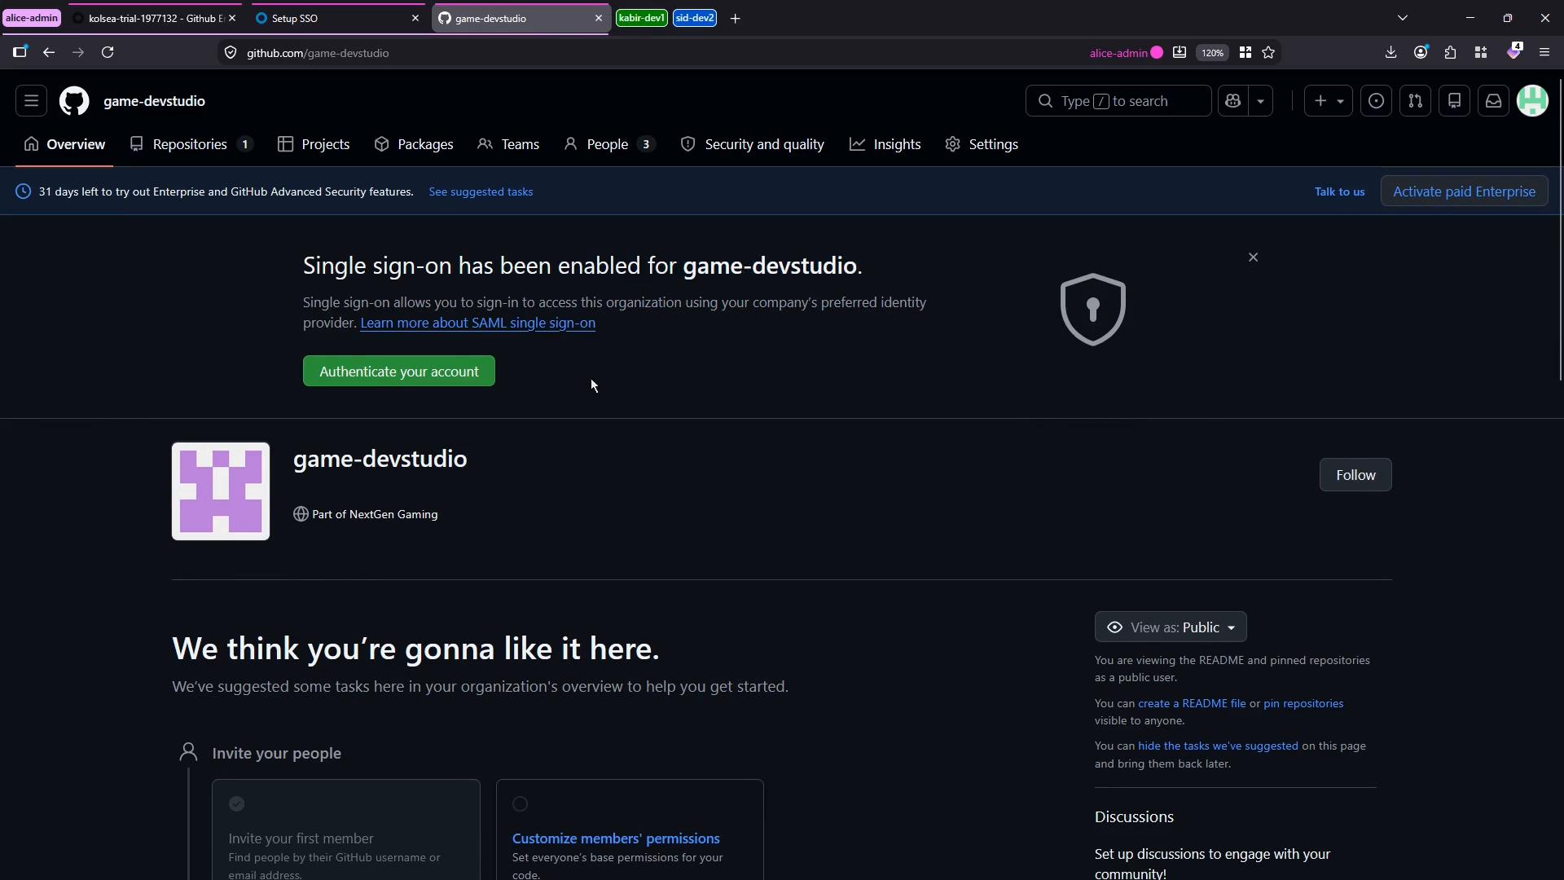The image size is (1564, 880).
Task: Click See suggested tasks link
Action: (x=481, y=192)
